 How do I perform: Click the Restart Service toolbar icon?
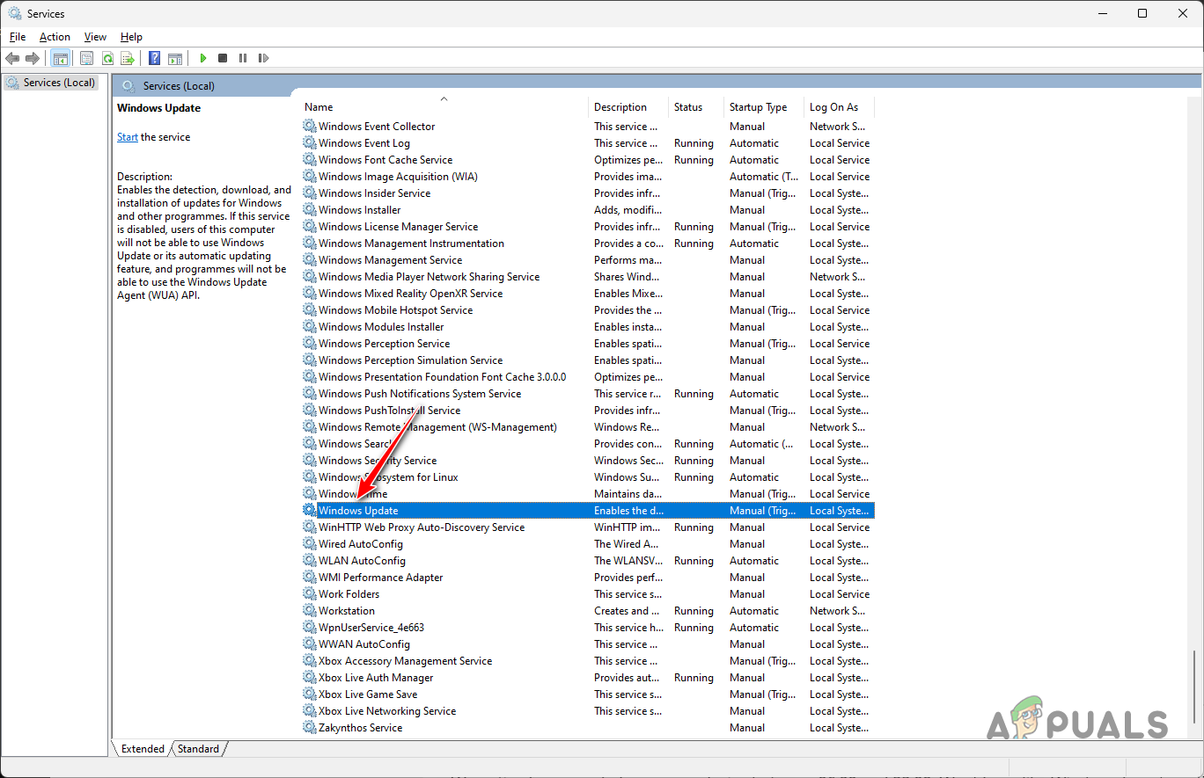[263, 58]
